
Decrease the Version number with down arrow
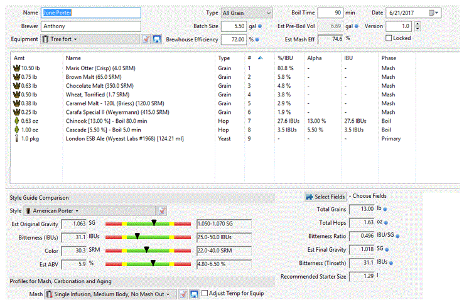(x=418, y=29)
